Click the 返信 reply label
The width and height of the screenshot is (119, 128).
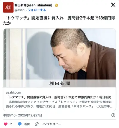coord(27,124)
